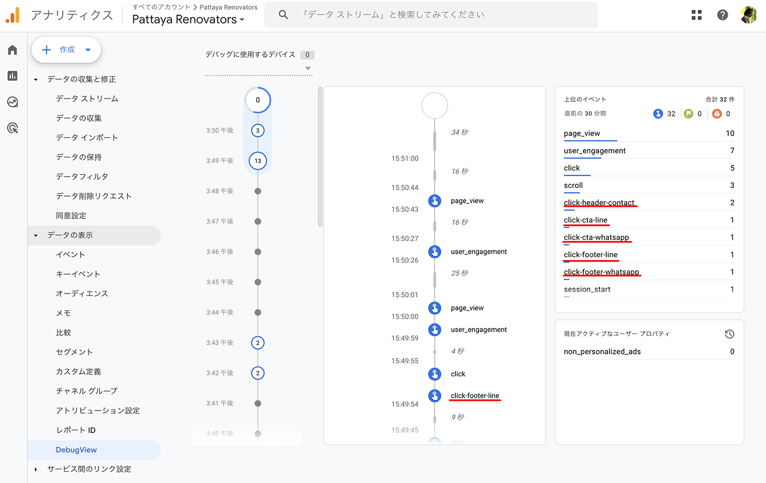
Task: Open the Home icon in left rail
Action: coord(13,50)
